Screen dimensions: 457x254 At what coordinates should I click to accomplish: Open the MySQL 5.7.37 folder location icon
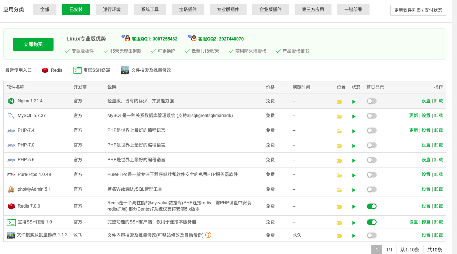coord(340,116)
